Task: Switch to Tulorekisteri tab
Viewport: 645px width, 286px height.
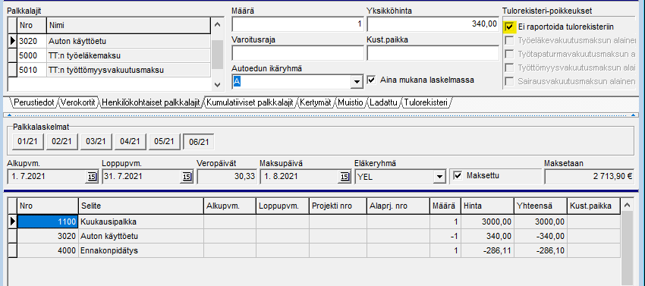Action: point(426,102)
